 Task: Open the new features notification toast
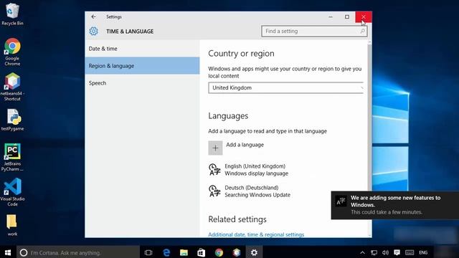click(395, 205)
